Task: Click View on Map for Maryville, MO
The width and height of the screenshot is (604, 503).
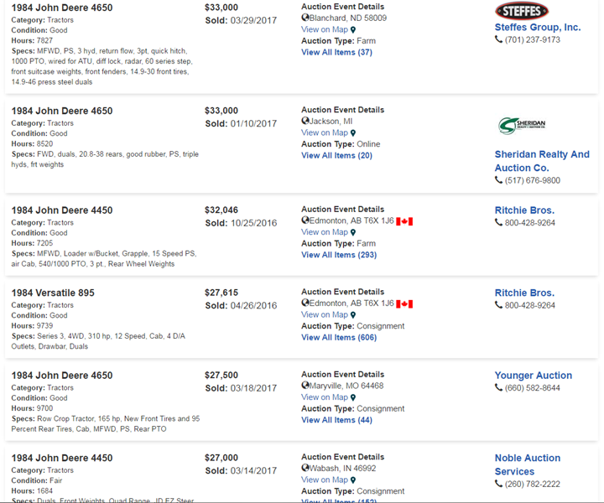Action: (x=325, y=397)
